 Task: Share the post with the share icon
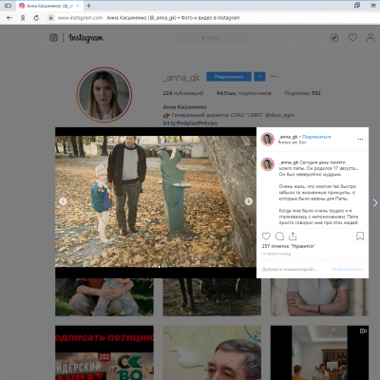[293, 237]
